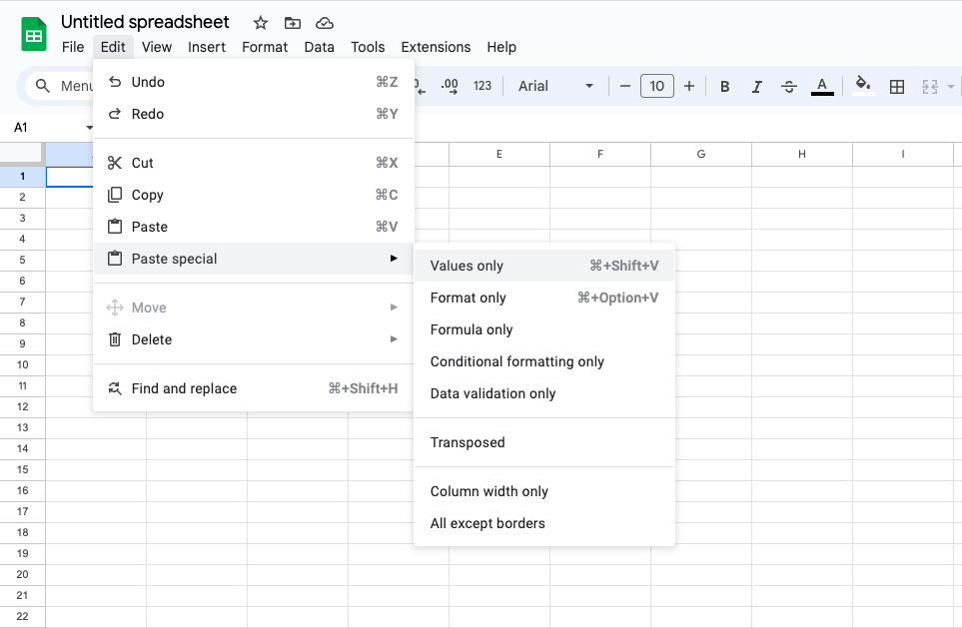Image resolution: width=962 pixels, height=628 pixels.
Task: Open the text color picker
Action: 822,87
